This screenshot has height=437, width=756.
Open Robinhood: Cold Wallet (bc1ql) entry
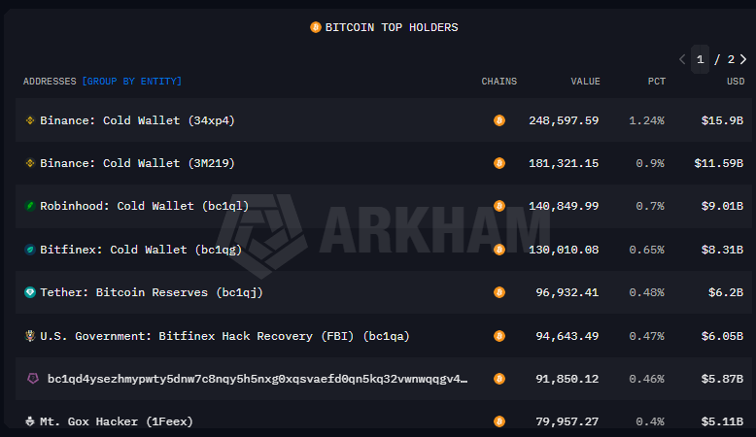point(145,206)
